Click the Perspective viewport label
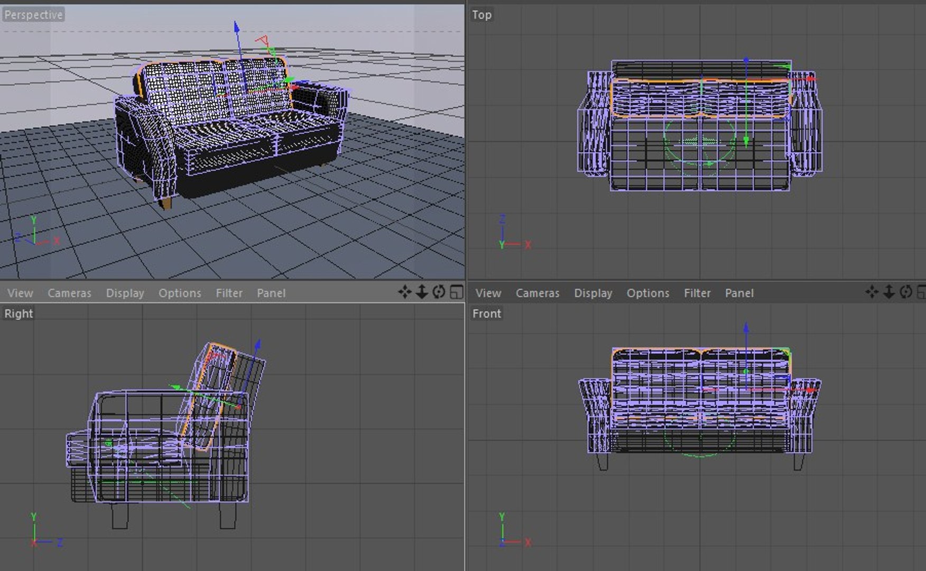Image resolution: width=926 pixels, height=571 pixels. (33, 15)
